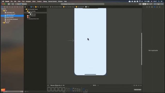This screenshot has height=93, width=165.
Task: Show the File inspector
Action: pyautogui.click(x=147, y=7)
